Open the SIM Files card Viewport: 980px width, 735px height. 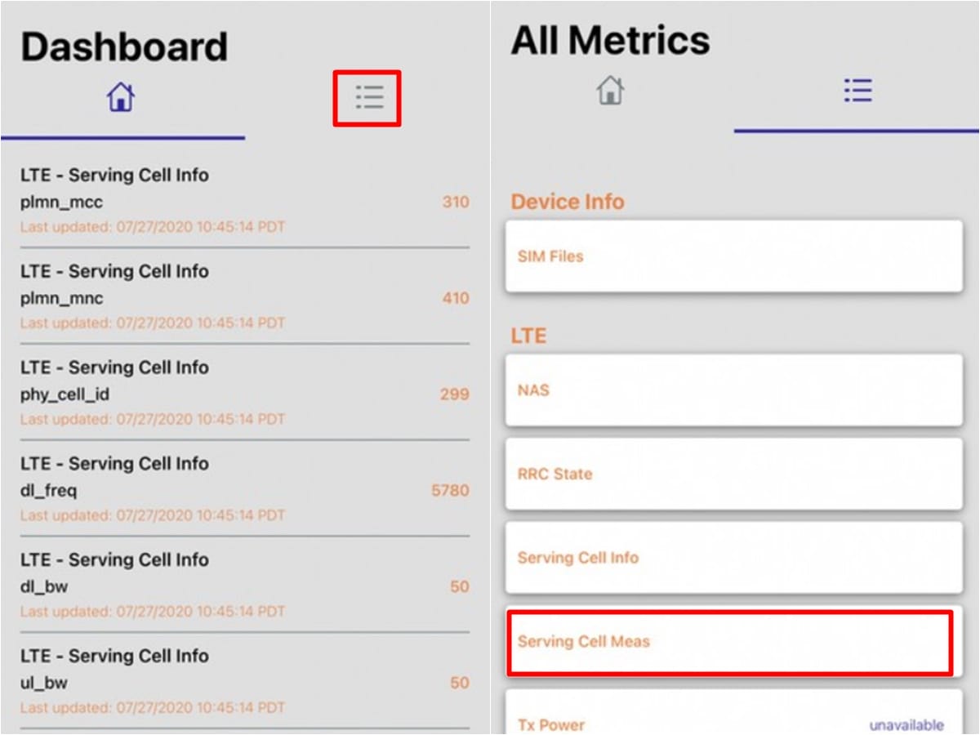(x=734, y=256)
